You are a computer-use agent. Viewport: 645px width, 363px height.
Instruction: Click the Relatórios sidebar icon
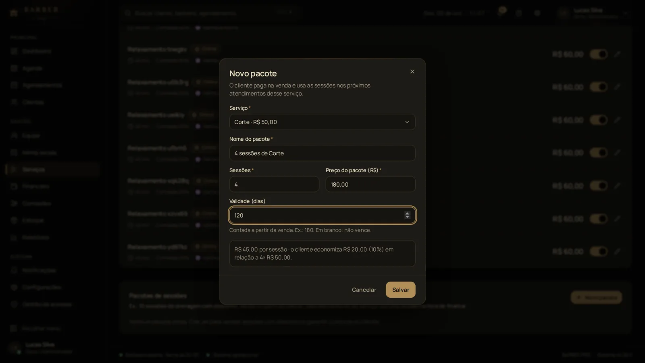[x=14, y=237]
